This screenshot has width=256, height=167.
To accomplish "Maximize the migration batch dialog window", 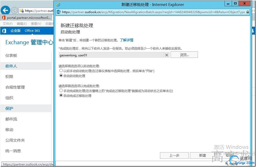I will (235, 4).
